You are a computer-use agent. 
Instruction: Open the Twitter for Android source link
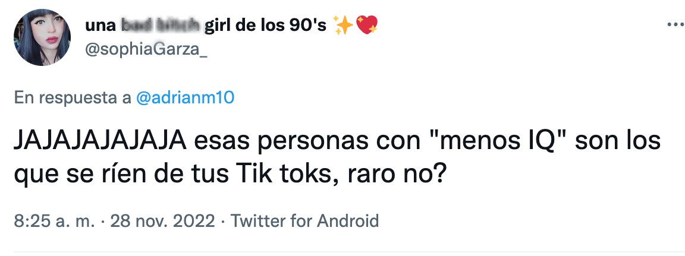[304, 222]
